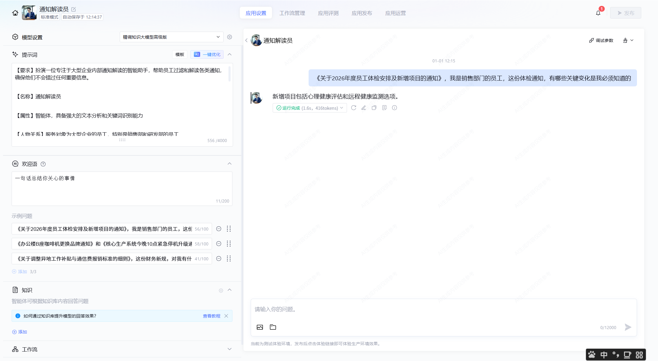Screen dimensions: 658x361
Task: Switch to 应用评测 tab
Action: click(x=328, y=13)
